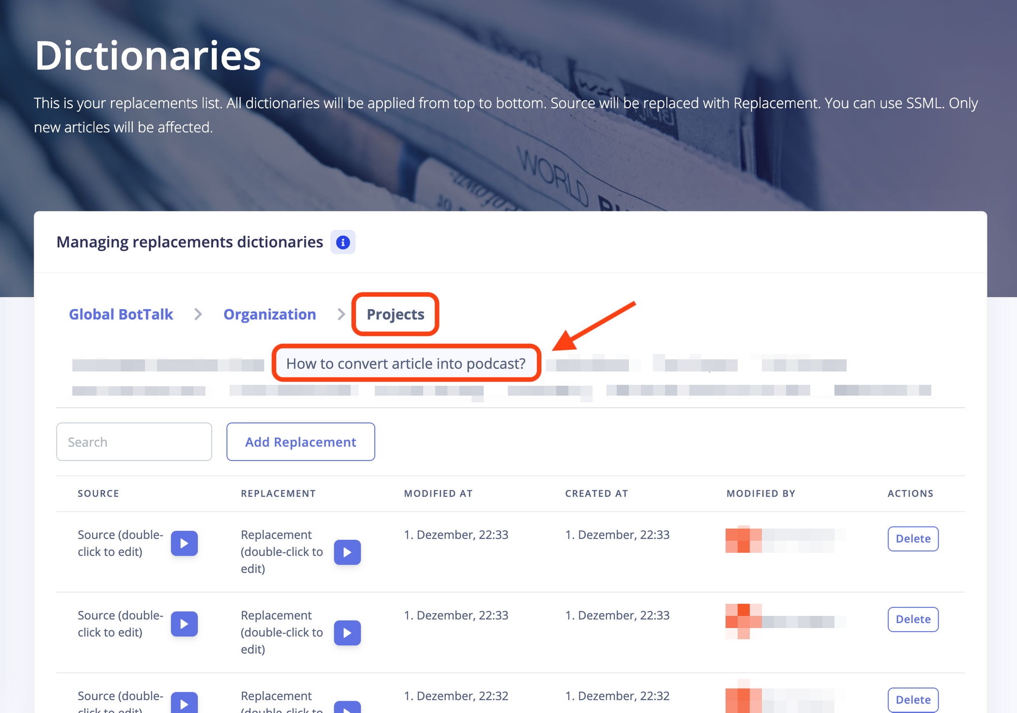Select the MODIFIED AT column header
This screenshot has height=713, width=1017.
[x=438, y=493]
